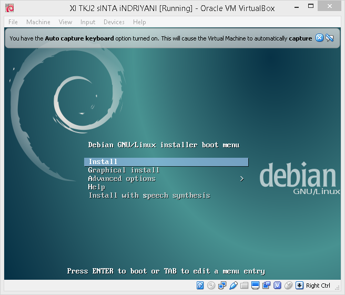Maximize the VirtualBox window
The image size is (345, 295).
point(311,6)
